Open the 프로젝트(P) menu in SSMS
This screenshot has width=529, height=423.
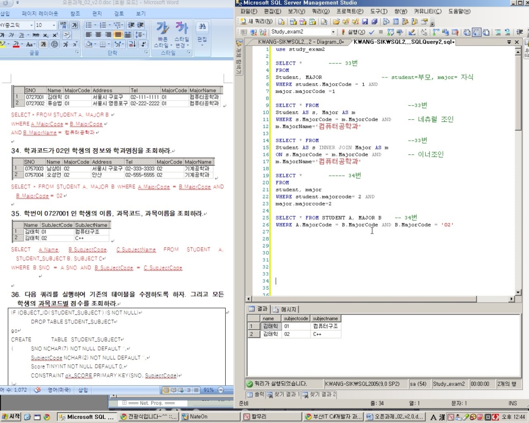(350, 11)
